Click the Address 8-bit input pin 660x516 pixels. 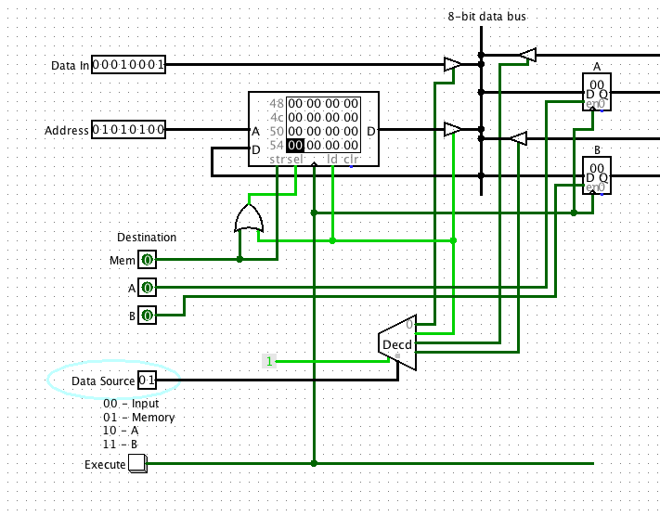pos(128,130)
